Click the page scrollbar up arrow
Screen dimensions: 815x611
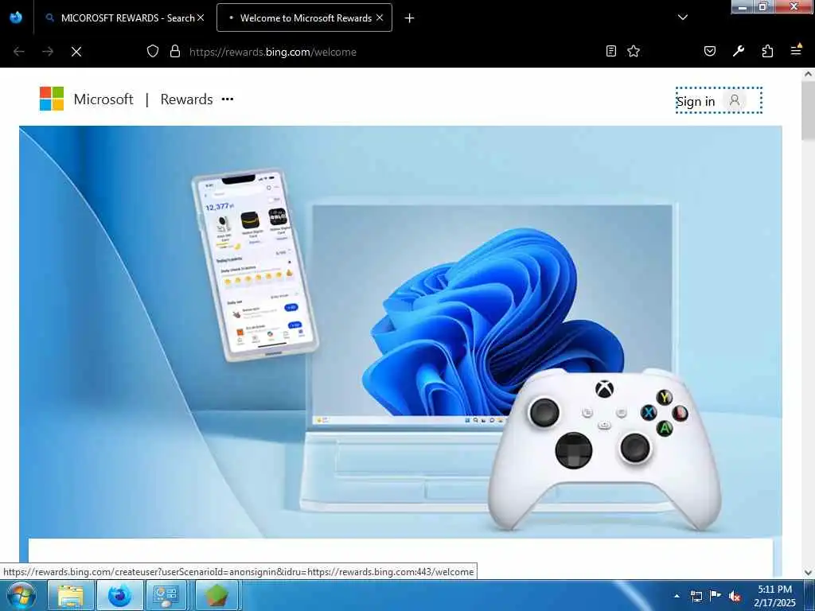(809, 74)
